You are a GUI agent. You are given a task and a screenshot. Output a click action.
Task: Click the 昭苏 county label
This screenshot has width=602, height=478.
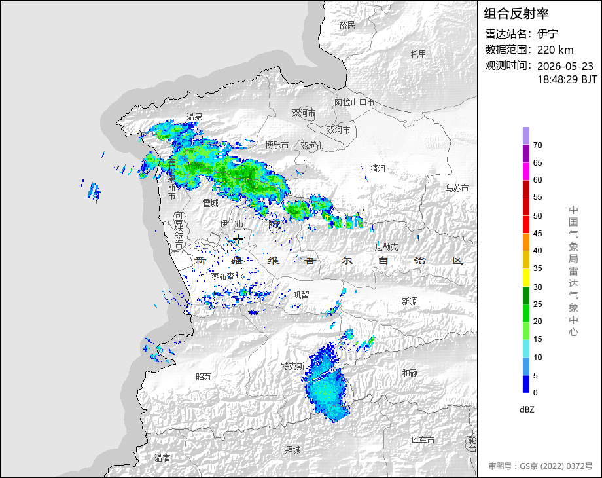click(204, 377)
